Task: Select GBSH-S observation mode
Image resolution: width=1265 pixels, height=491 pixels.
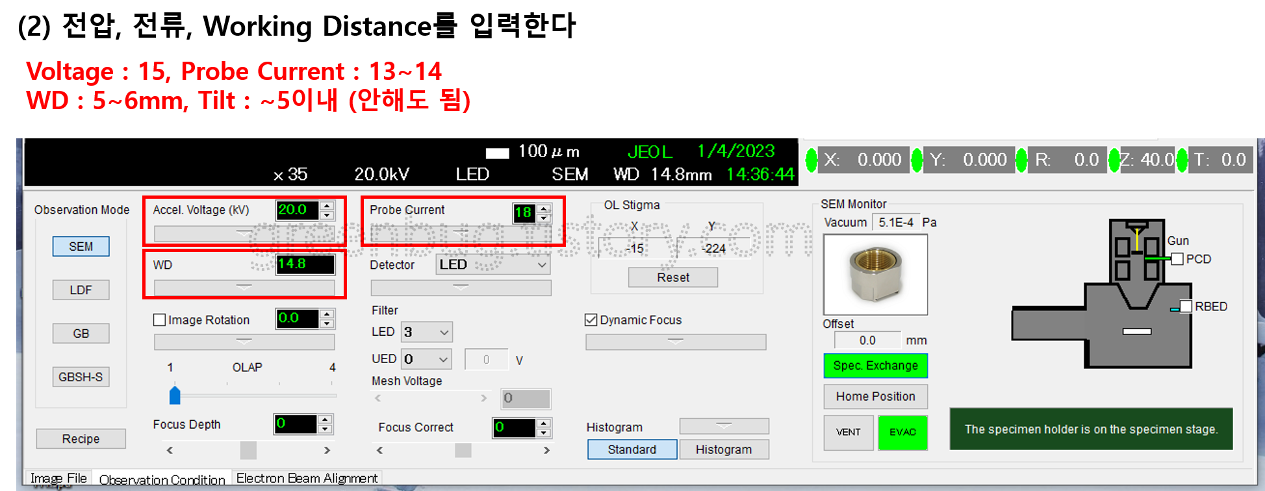Action: point(81,377)
